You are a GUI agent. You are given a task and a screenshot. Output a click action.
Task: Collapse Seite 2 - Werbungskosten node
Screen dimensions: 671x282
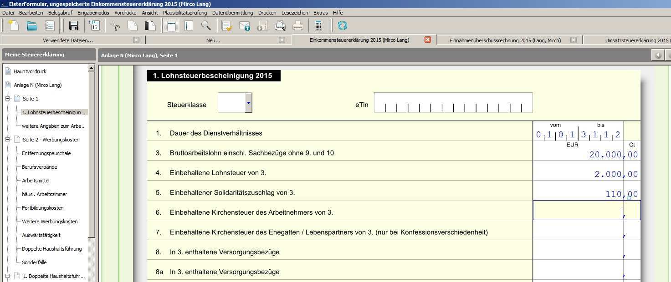[8, 140]
